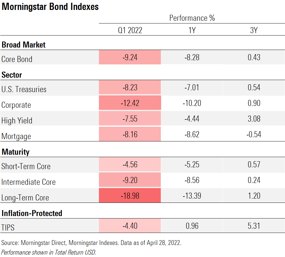The height and width of the screenshot is (257, 285).
Task: Click the red -9.24 Core Bond cell
Action: tap(130, 57)
